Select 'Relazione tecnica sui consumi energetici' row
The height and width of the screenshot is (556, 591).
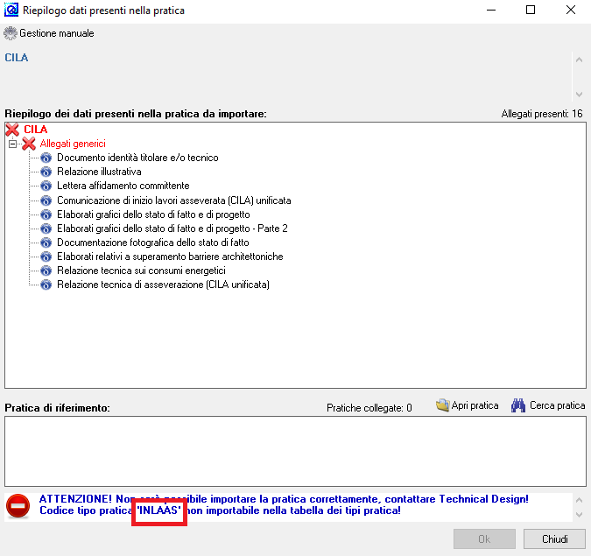click(141, 271)
